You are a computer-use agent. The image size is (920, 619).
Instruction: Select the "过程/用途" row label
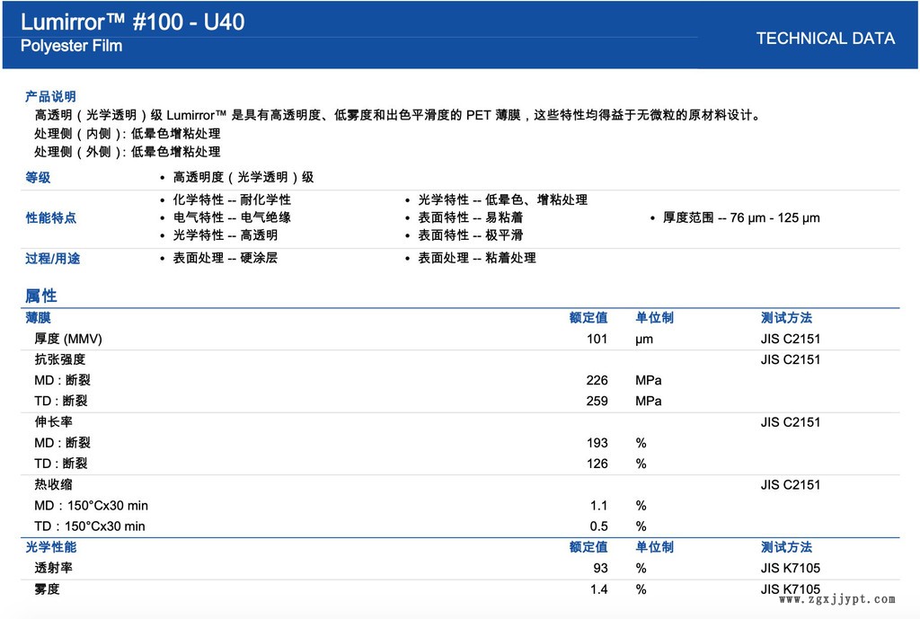point(53,258)
